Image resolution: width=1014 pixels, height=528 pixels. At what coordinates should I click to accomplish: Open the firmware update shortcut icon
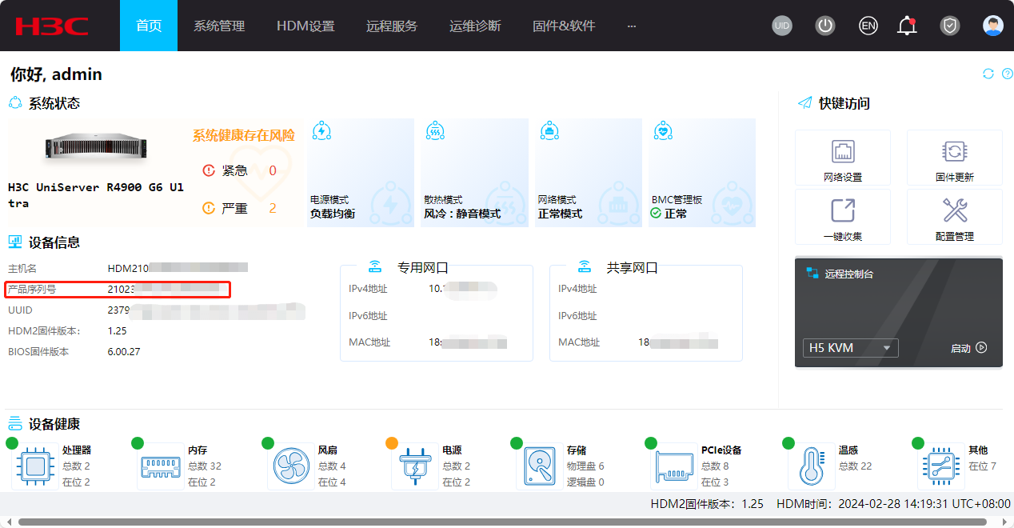955,151
